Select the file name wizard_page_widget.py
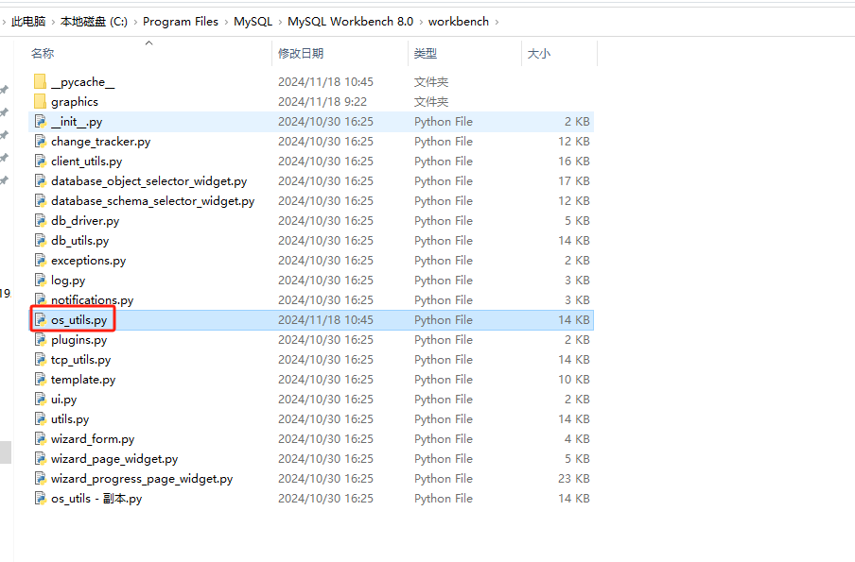The image size is (855, 562). [x=114, y=458]
